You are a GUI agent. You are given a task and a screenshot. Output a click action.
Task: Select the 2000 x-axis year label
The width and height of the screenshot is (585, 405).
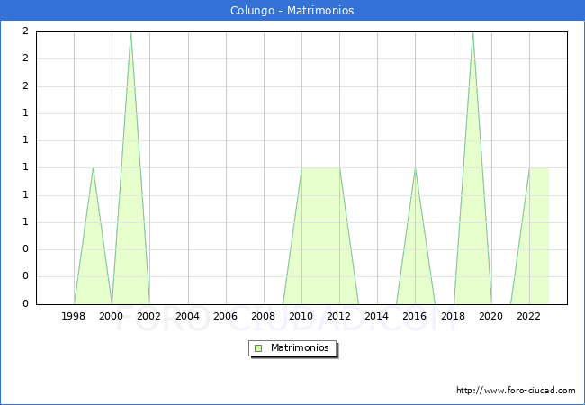[112, 316]
